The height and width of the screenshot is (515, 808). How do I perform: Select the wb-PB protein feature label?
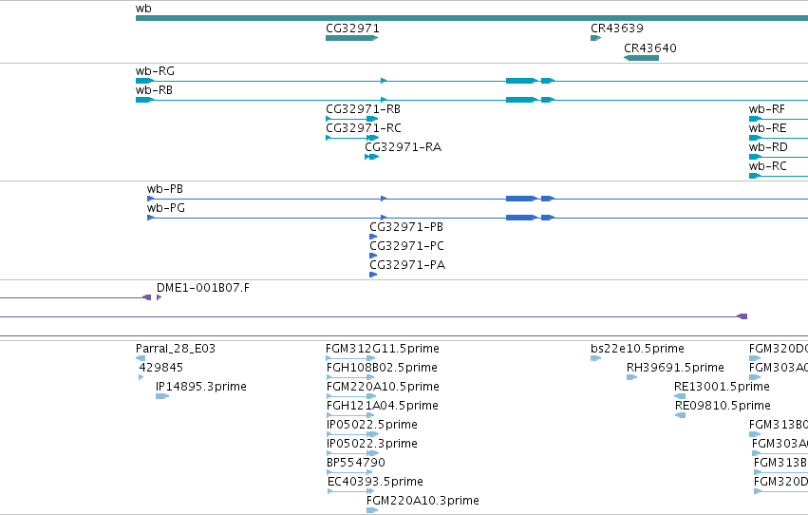[165, 189]
